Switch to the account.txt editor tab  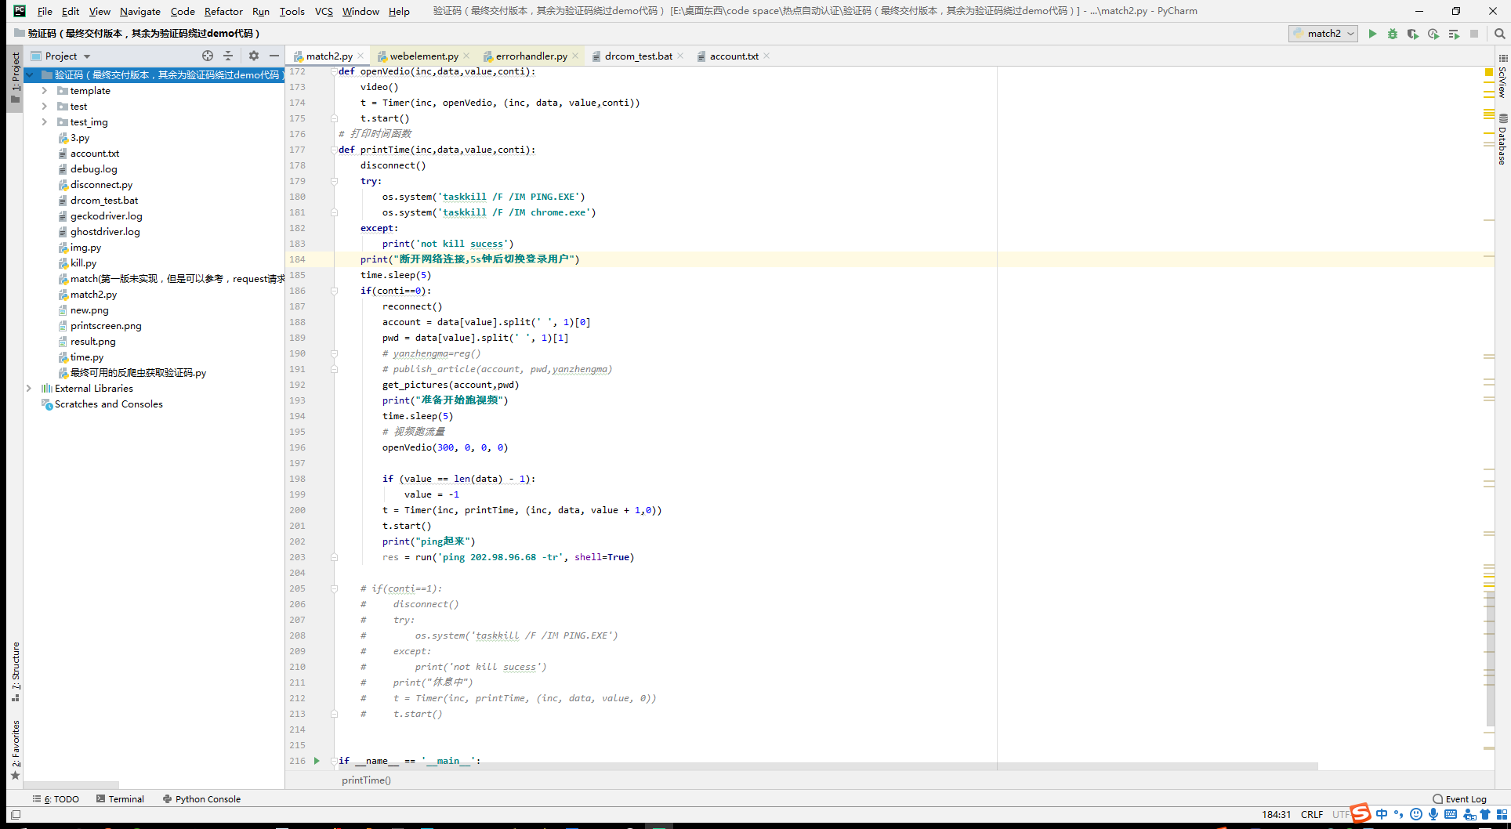click(x=734, y=56)
